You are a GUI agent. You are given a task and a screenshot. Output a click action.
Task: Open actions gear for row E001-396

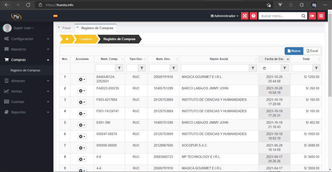82,125
